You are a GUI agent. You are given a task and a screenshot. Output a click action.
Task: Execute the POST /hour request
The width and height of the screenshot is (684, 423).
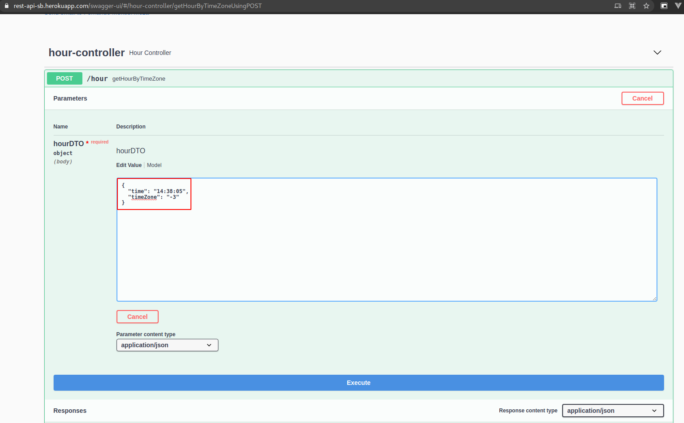358,383
